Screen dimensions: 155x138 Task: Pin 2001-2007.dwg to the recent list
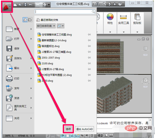pos(89,58)
